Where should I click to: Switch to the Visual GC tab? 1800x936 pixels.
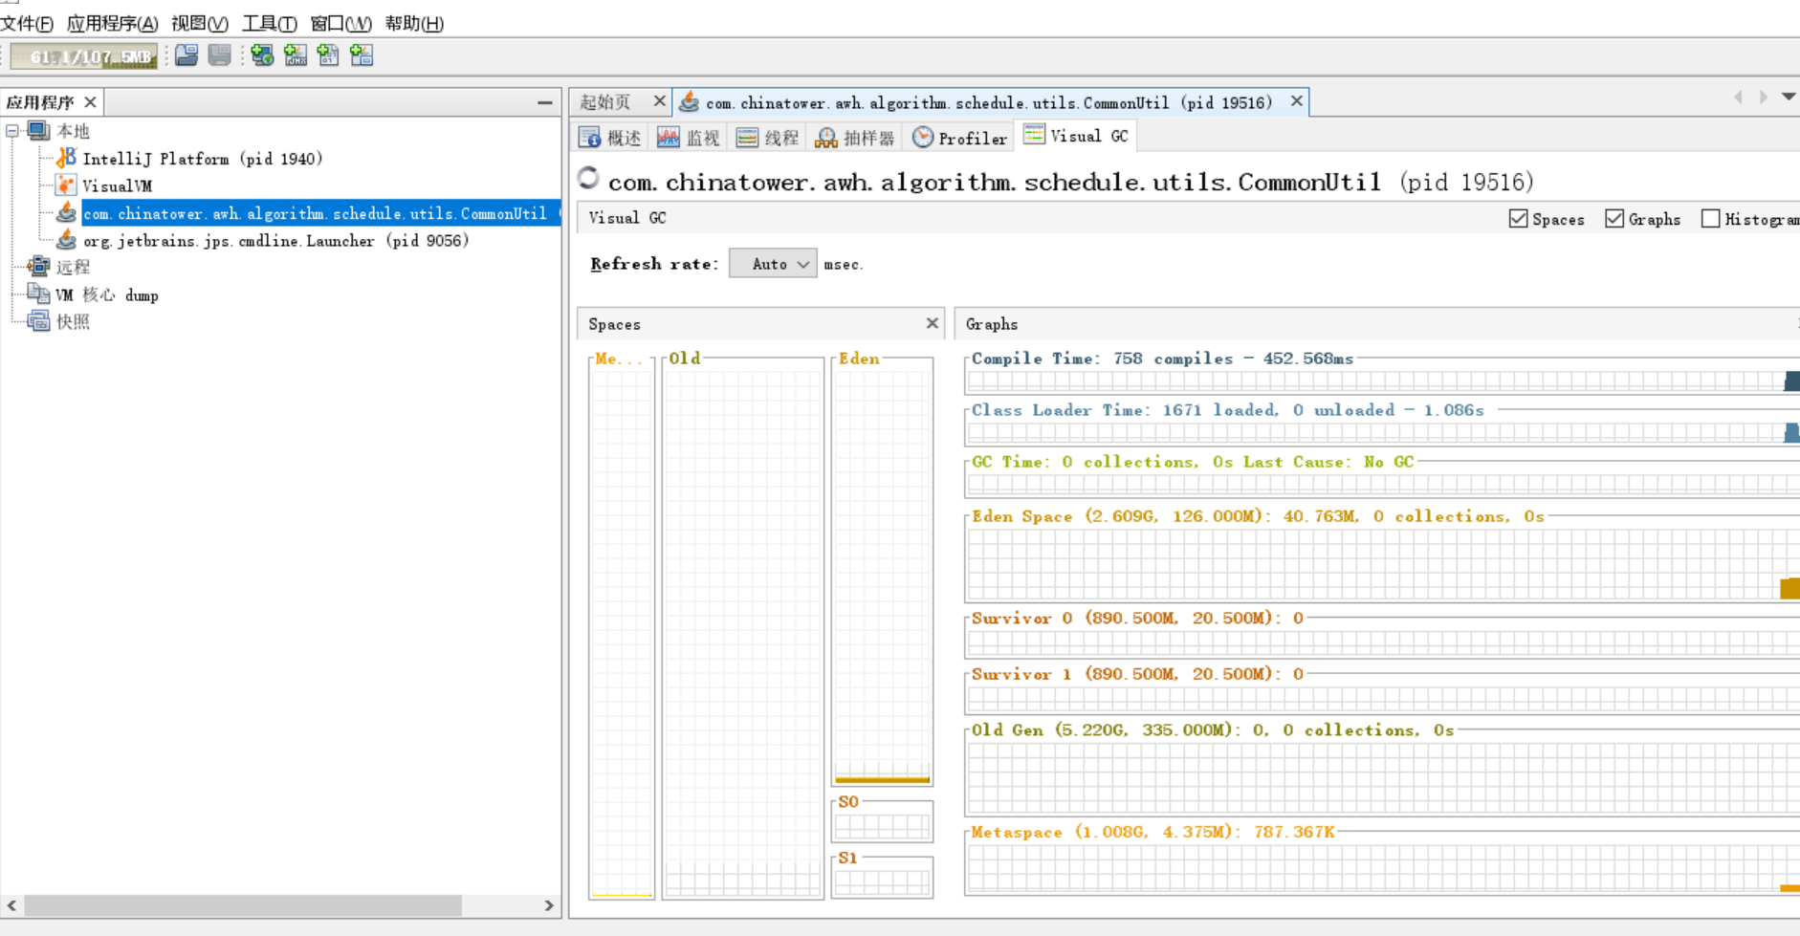[x=1076, y=136]
